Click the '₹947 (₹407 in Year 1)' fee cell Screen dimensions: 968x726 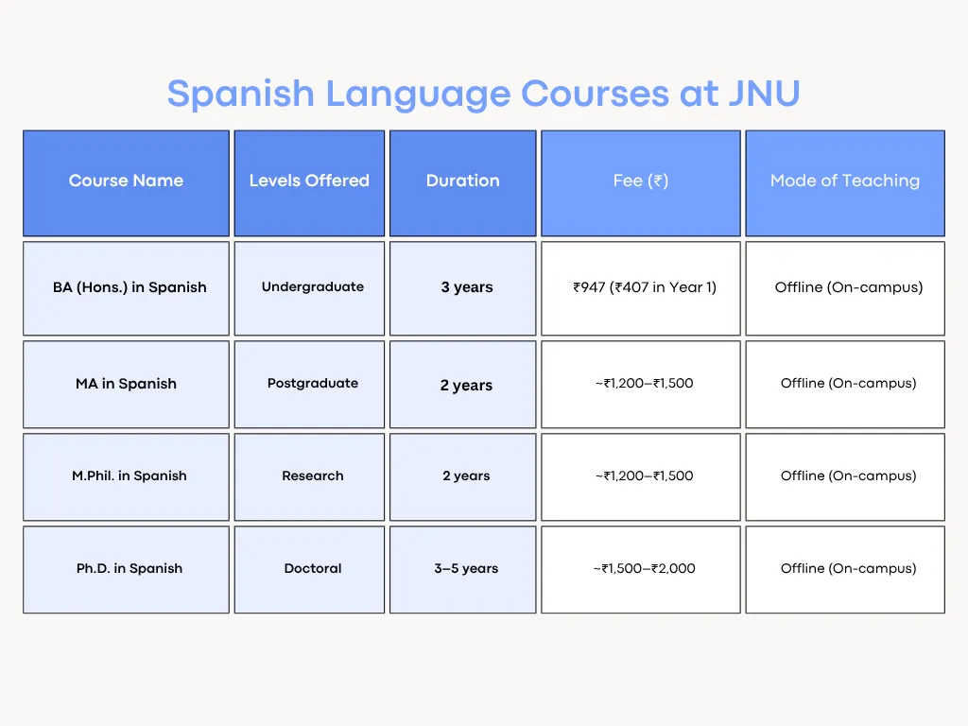640,287
